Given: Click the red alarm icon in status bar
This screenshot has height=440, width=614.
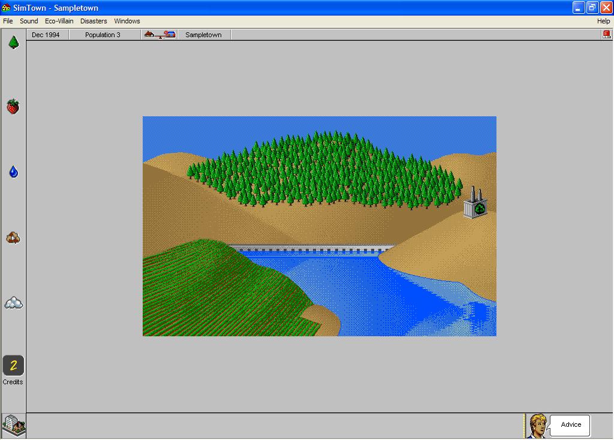Looking at the screenshot, I should pyautogui.click(x=607, y=34).
